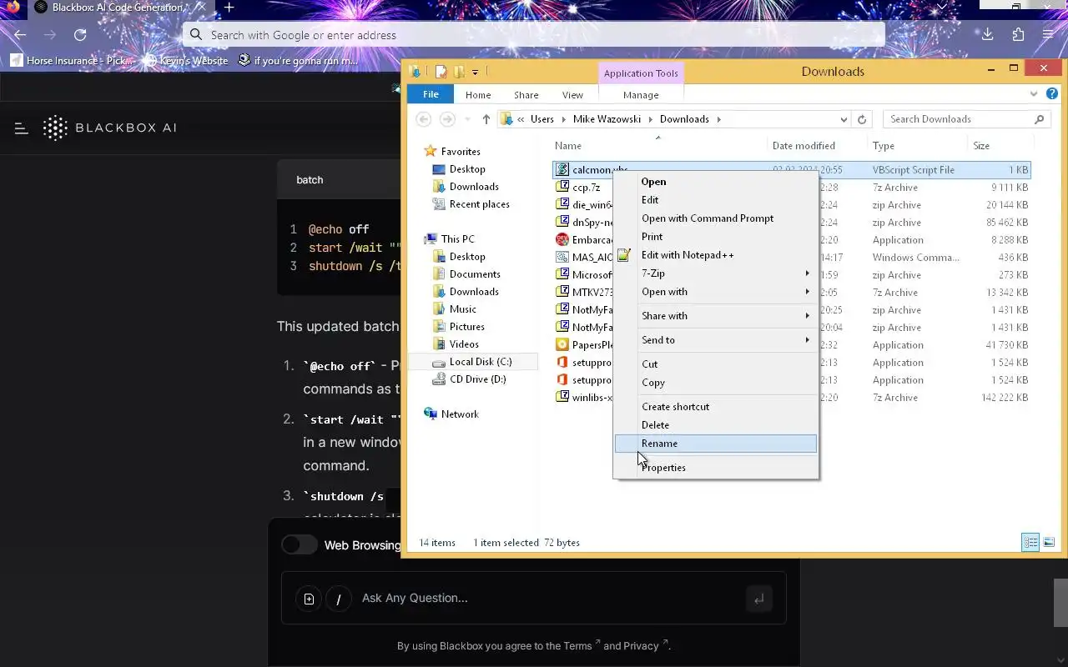Screen dimensions: 1068x667
Task: Expand the Share with submenu
Action: [716, 316]
